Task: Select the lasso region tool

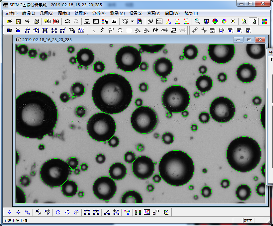Action: 111,31
